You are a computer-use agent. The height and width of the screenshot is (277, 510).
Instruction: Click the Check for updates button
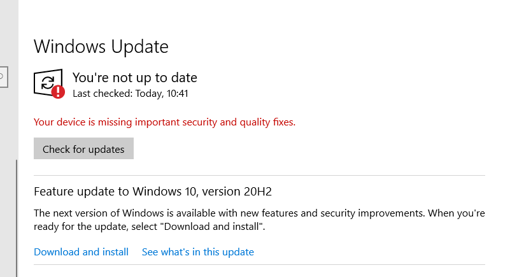click(83, 148)
